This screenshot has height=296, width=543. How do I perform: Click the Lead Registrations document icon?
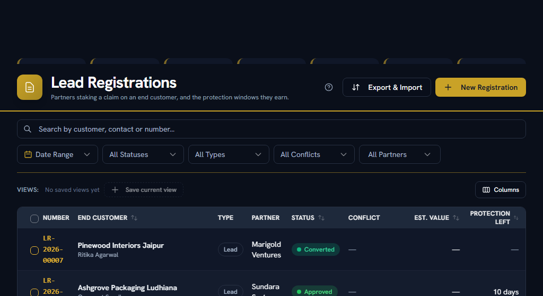click(30, 87)
